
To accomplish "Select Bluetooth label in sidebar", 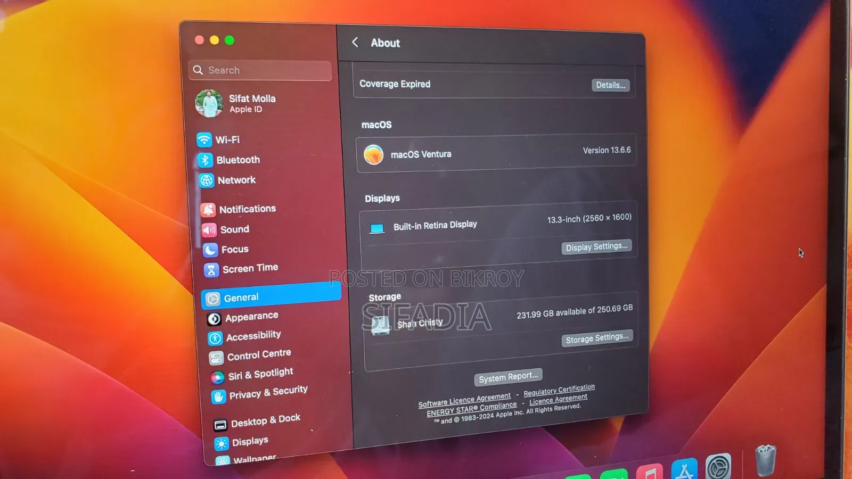I will (238, 160).
